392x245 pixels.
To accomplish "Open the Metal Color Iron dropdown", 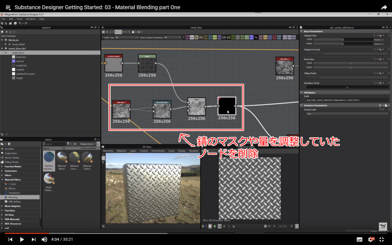I will [347, 114].
